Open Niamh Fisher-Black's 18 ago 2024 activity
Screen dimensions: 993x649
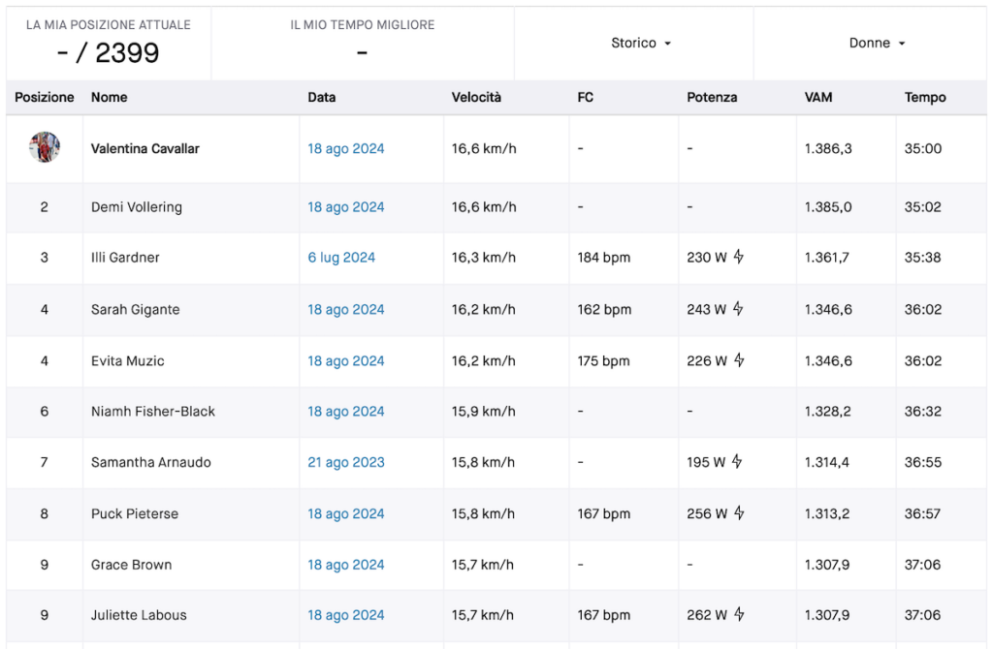tap(346, 411)
